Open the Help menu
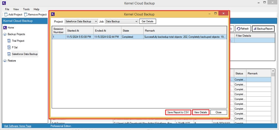Screen dimensions: 279x130 coord(36,9)
